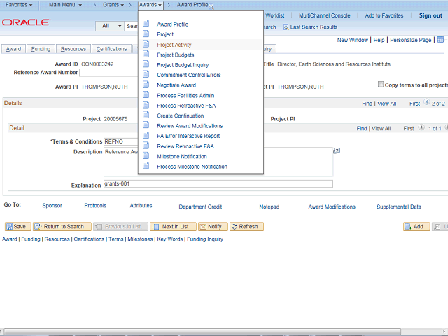
Task: Open the All search scope dropdown
Action: (x=110, y=26)
